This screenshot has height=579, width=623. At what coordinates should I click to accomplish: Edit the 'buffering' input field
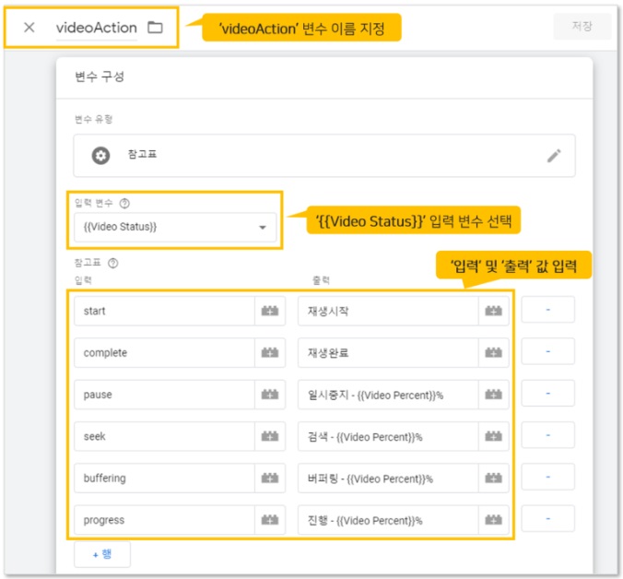(164, 479)
